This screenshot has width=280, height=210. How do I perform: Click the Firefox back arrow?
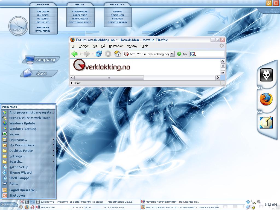click(x=74, y=54)
